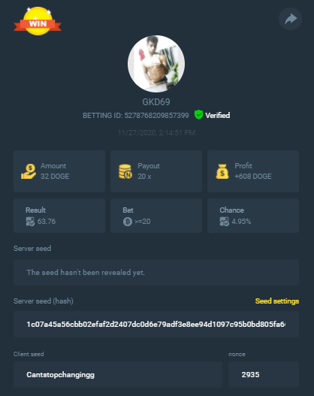Screen dimensions: 314x396
Task: Click the unrevealed Server seed box
Action: point(156,272)
